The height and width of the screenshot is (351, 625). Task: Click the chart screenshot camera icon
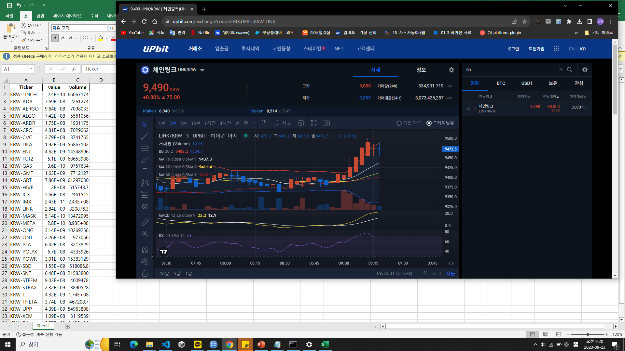coord(326,123)
